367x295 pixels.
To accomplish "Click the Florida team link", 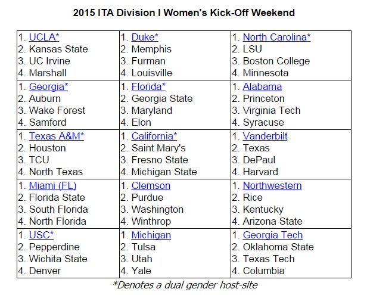I will (148, 87).
